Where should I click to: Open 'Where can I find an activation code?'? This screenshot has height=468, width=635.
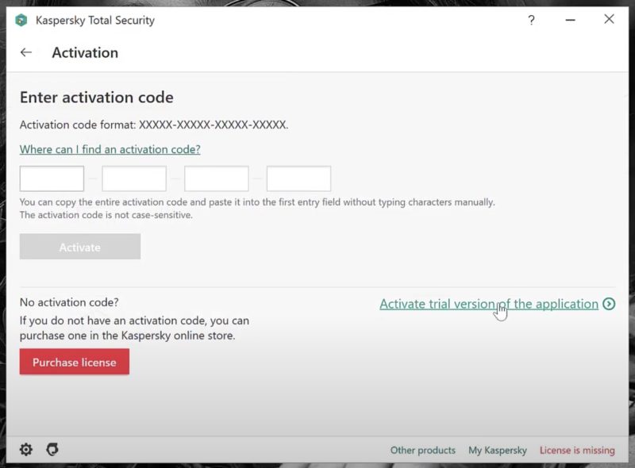110,149
